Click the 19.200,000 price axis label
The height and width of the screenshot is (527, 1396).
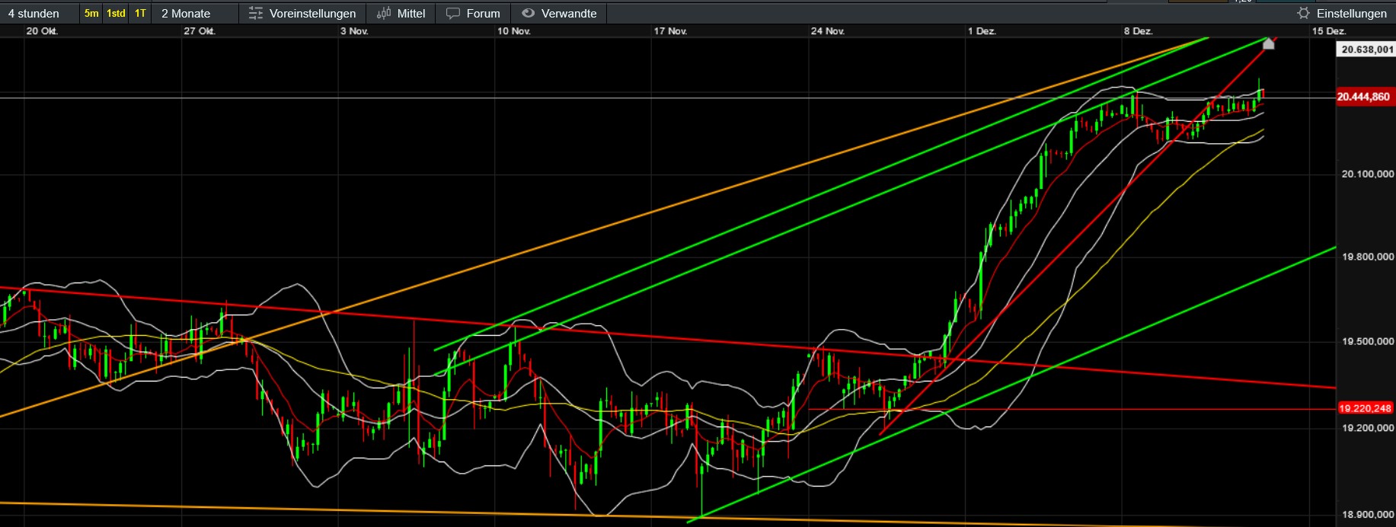(x=1368, y=428)
